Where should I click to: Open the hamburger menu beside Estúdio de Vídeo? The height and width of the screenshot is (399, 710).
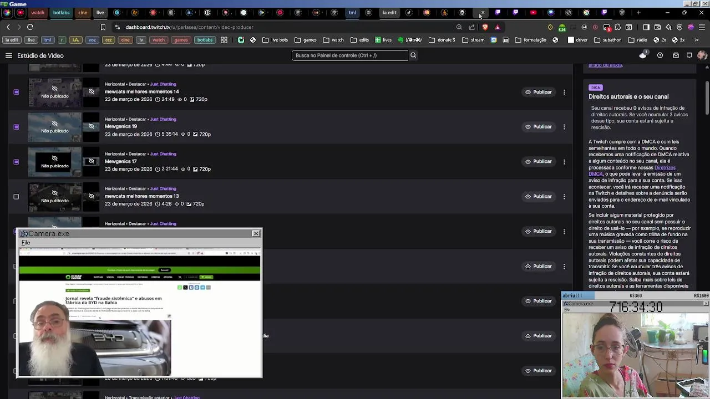point(9,55)
